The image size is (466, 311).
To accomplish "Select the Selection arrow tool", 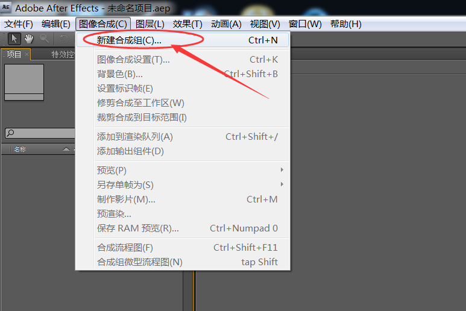I will point(14,39).
